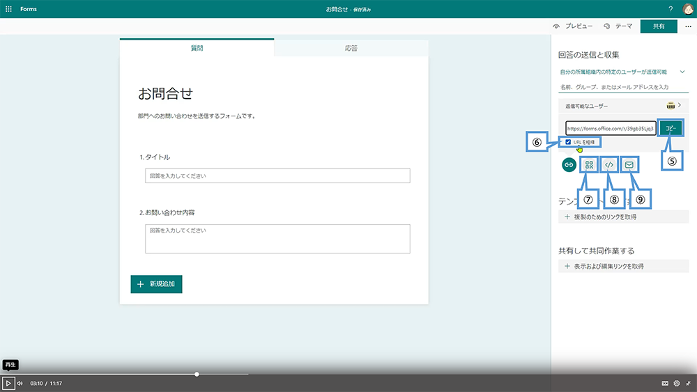Click plus icon beside 表示および編集リンクを取得
The width and height of the screenshot is (697, 392).
pyautogui.click(x=567, y=266)
